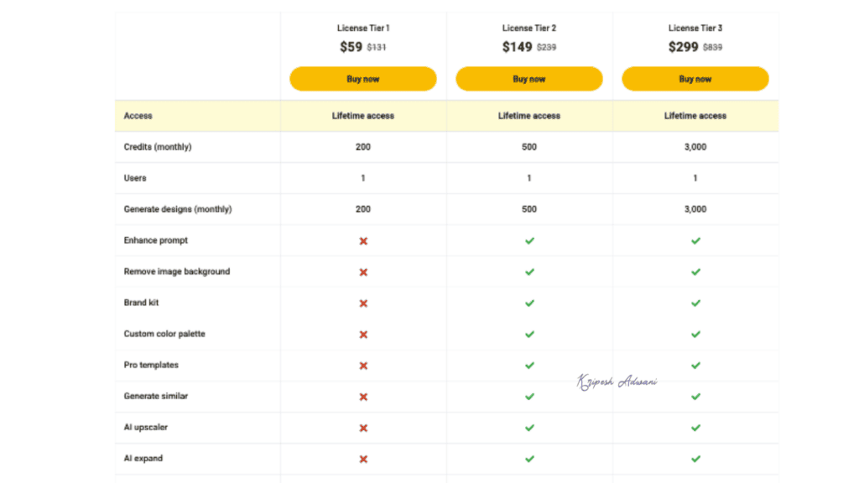
Task: Expand the Access row header
Action: coord(134,116)
